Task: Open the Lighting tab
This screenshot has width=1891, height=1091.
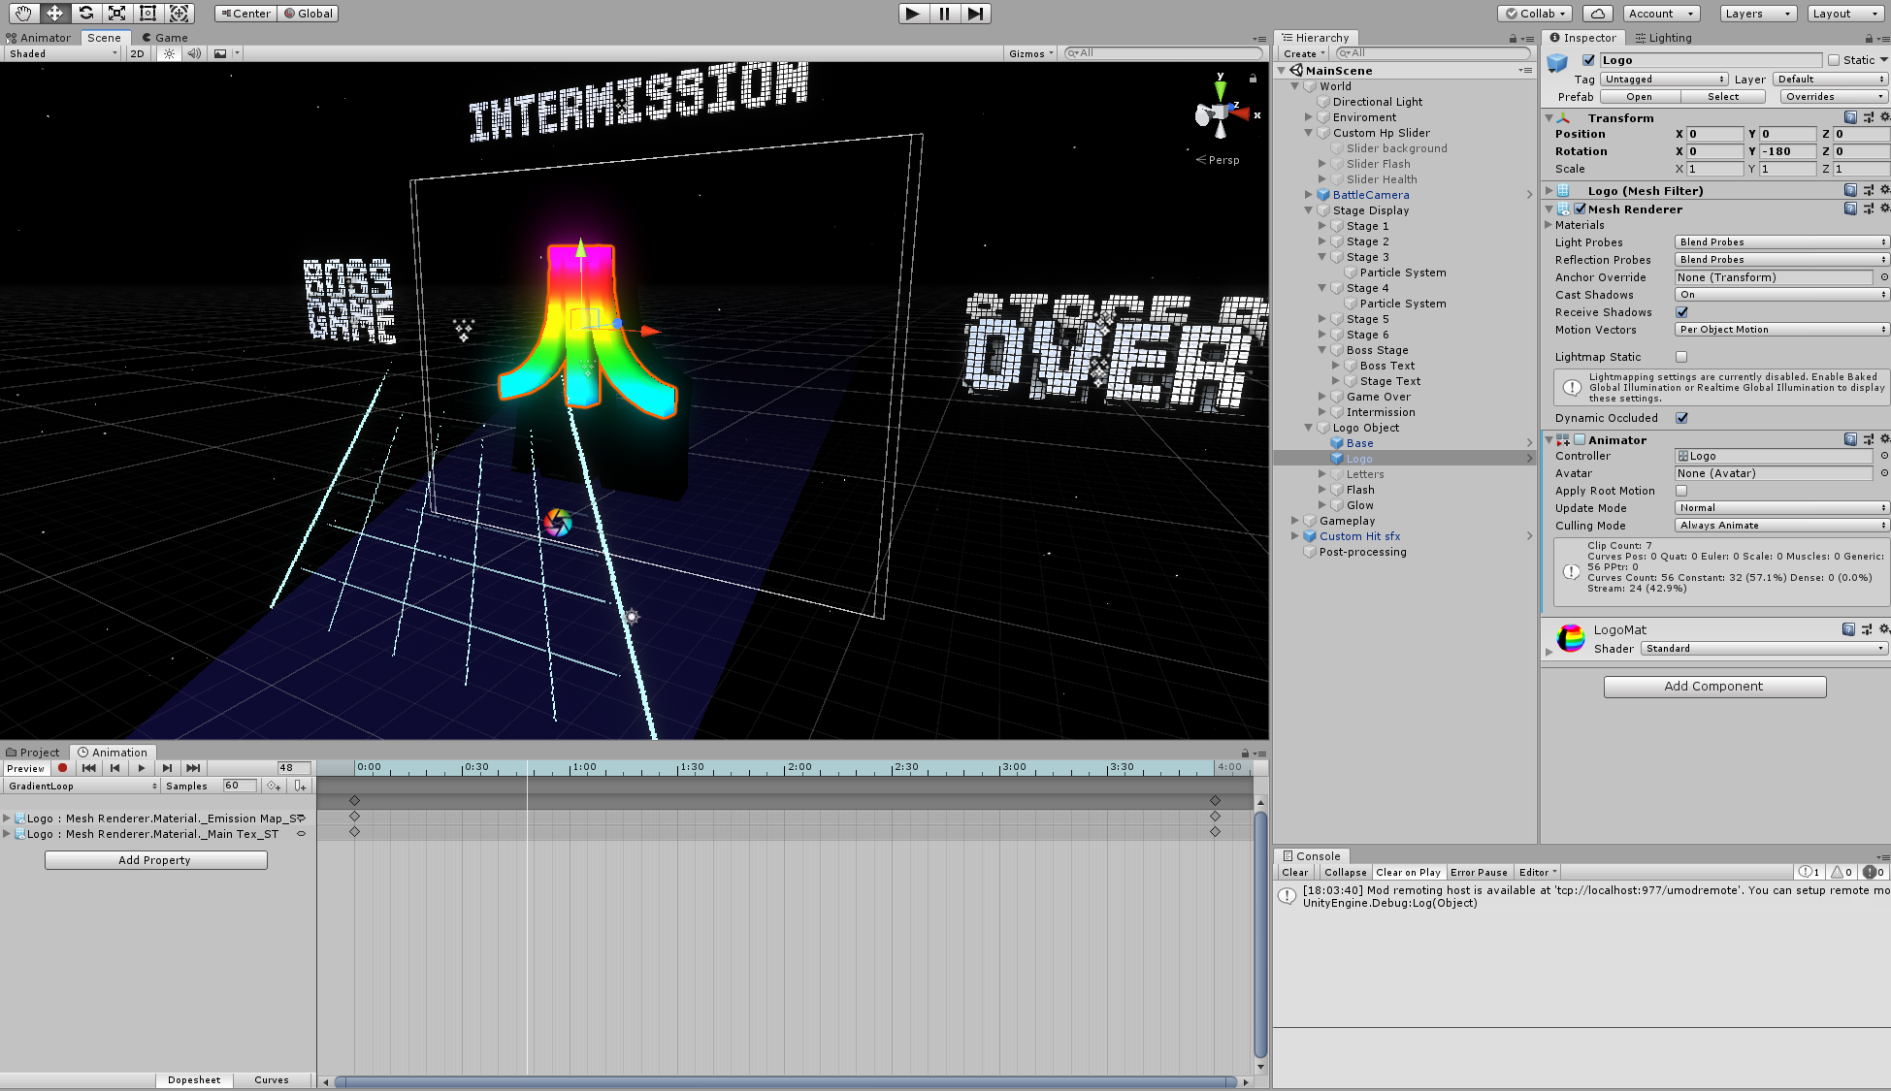Action: [x=1663, y=38]
